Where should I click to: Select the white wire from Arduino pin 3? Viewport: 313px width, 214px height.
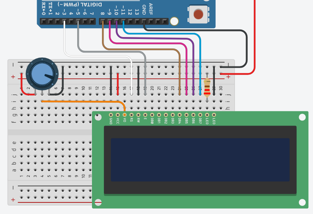coord(64,42)
